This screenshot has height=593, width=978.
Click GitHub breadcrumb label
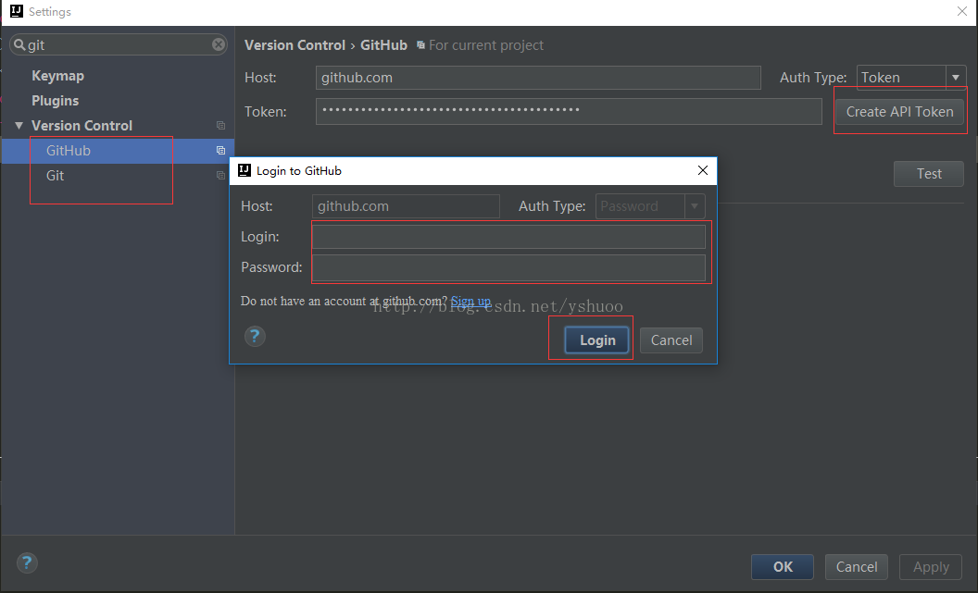tap(383, 44)
